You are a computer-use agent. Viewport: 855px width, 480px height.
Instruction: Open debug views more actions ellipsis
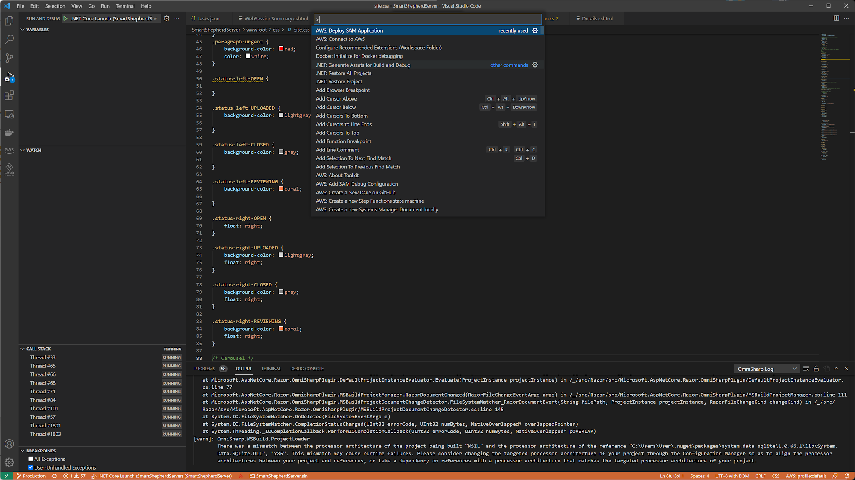tap(177, 18)
